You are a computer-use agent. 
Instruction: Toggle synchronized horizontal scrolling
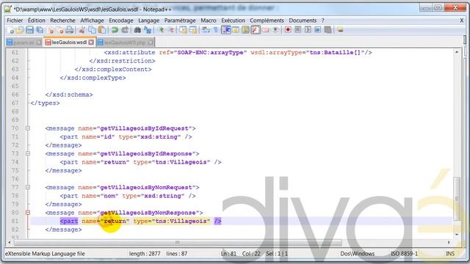[194, 29]
